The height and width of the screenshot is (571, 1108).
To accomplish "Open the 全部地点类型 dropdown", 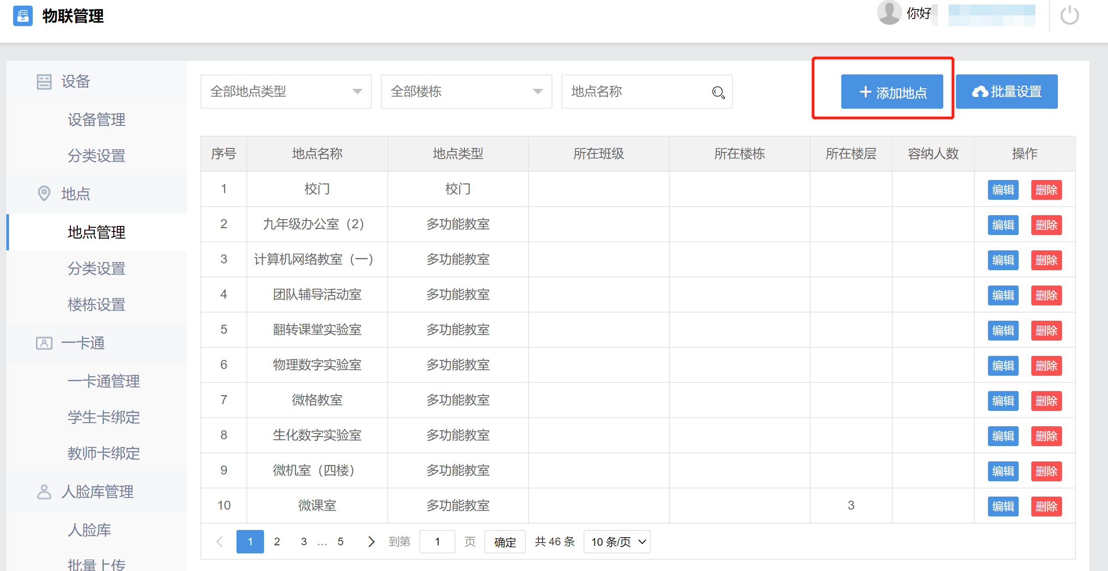I will tap(286, 92).
